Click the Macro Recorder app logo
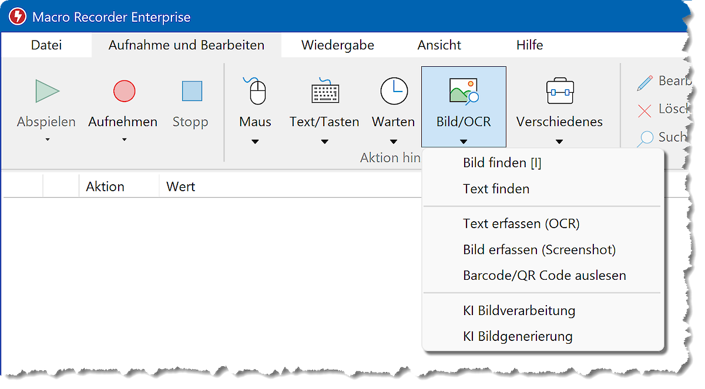 click(x=18, y=17)
